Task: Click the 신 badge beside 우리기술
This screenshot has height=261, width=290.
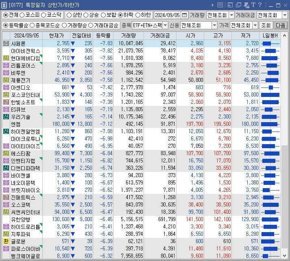Action: tap(6, 117)
